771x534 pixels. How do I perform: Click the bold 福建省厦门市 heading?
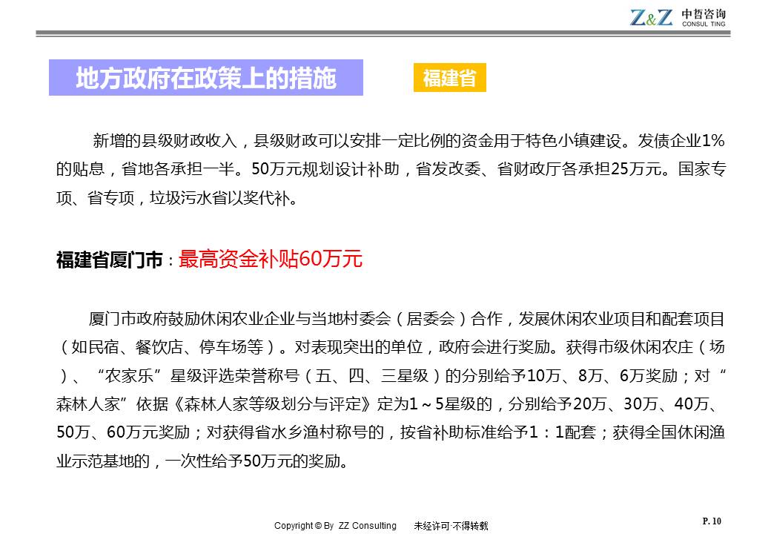pyautogui.click(x=110, y=260)
